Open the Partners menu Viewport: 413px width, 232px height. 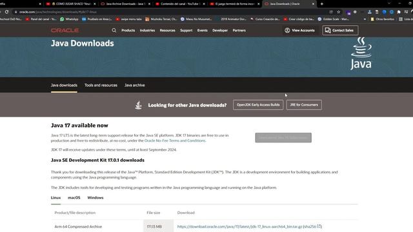pos(239,30)
